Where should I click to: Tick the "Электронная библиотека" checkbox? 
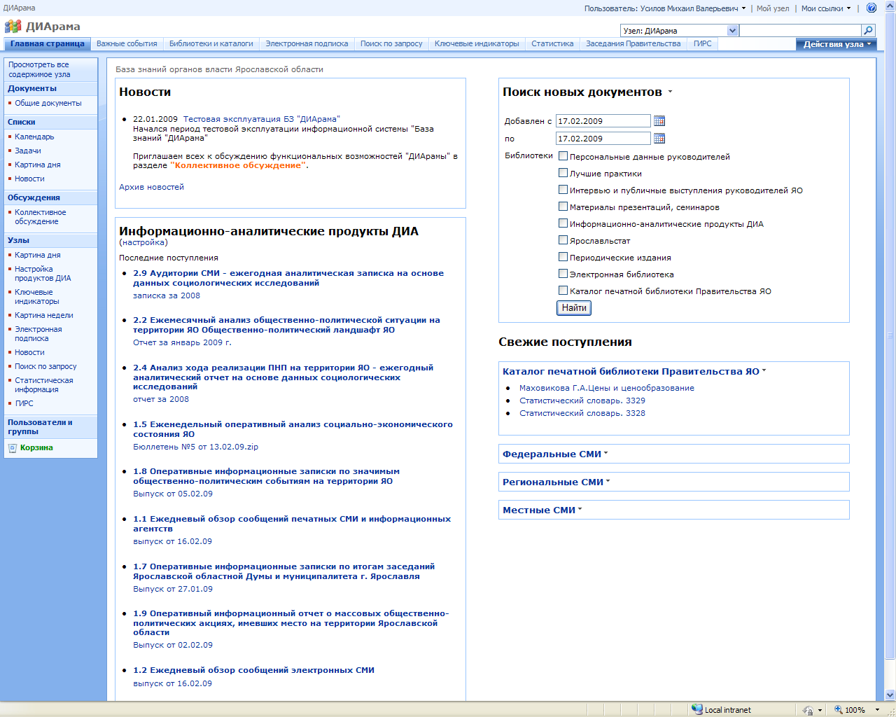[x=563, y=274]
